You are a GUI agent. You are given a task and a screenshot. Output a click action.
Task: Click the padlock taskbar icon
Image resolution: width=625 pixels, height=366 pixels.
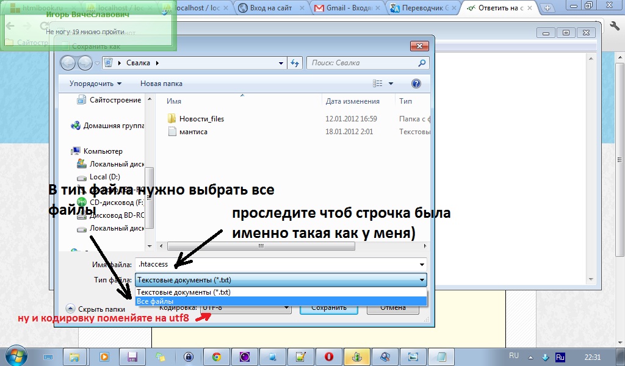coord(189,357)
